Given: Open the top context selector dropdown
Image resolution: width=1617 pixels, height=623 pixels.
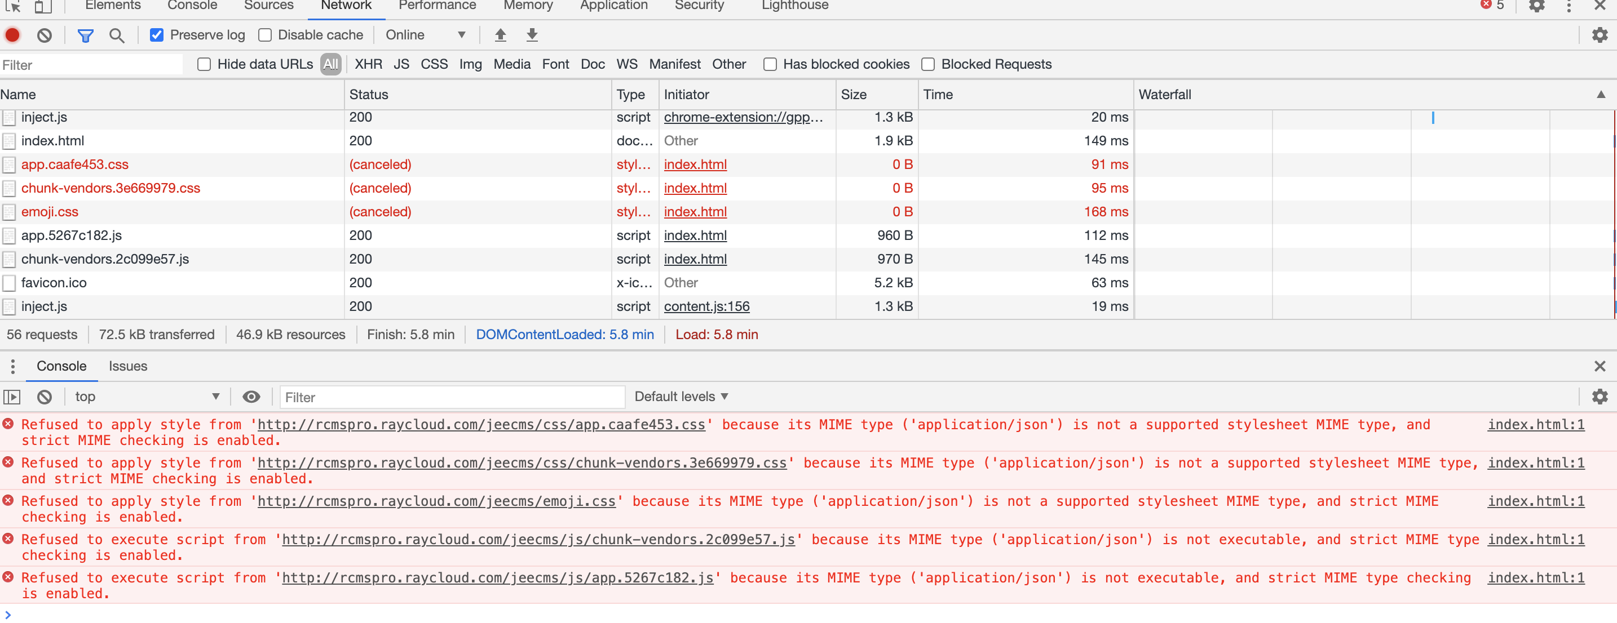Looking at the screenshot, I should point(146,397).
